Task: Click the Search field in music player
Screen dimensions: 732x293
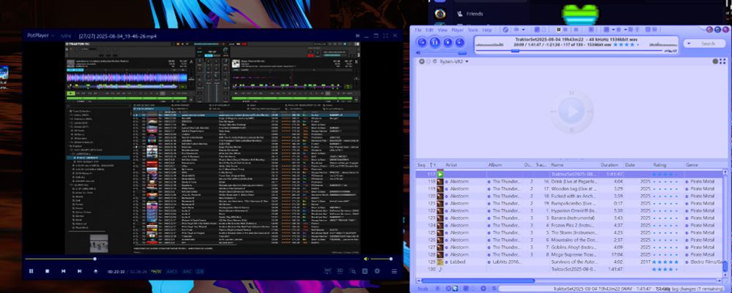Action: (x=708, y=43)
